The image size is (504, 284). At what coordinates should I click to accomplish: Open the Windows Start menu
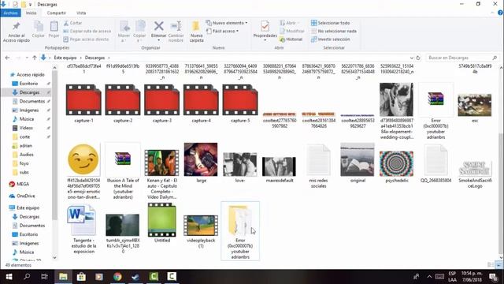[9, 277]
